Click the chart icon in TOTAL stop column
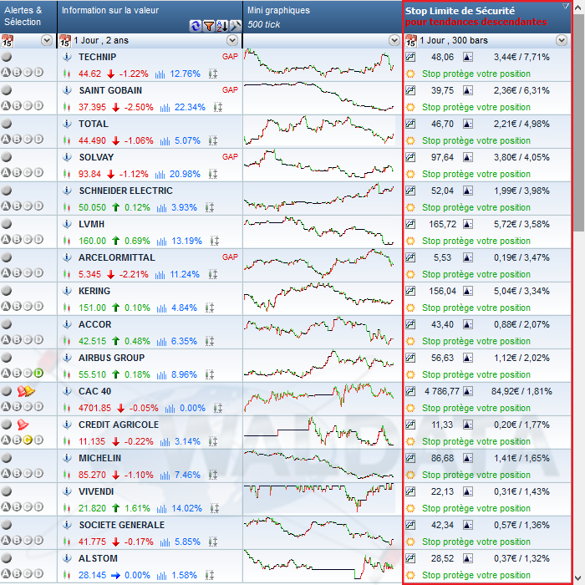585x585 pixels. point(410,124)
